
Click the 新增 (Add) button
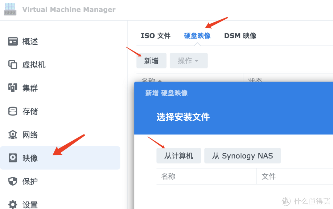[151, 61]
